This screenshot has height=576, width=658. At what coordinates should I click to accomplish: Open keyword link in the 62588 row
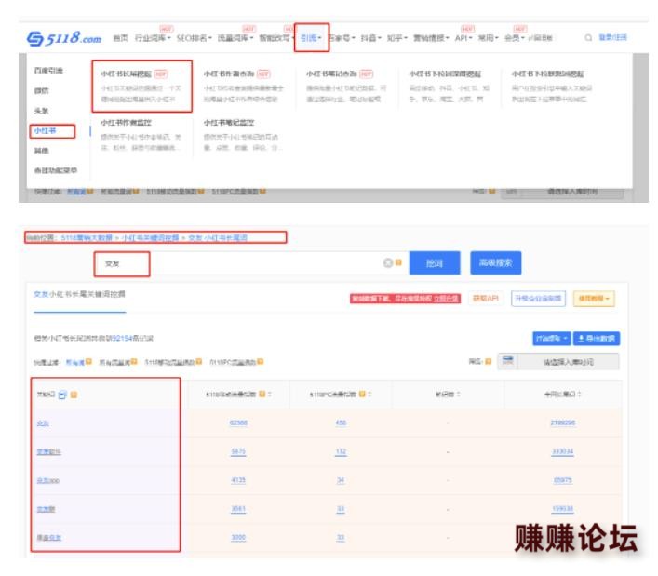pyautogui.click(x=43, y=422)
